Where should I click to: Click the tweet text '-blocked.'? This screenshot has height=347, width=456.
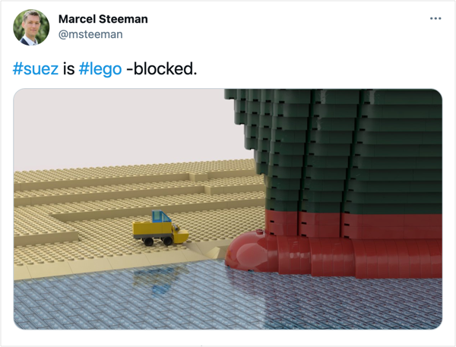[x=161, y=69]
